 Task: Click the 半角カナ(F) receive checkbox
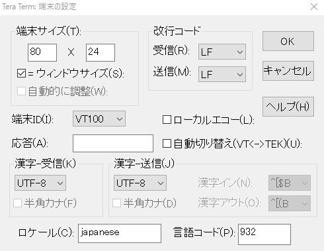pyautogui.click(x=17, y=203)
